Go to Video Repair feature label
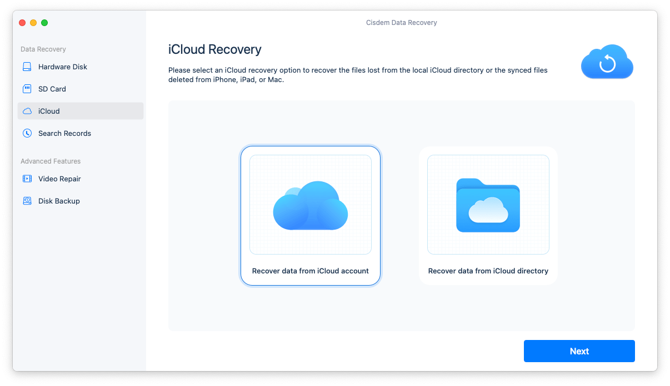The height and width of the screenshot is (386, 670). [59, 179]
